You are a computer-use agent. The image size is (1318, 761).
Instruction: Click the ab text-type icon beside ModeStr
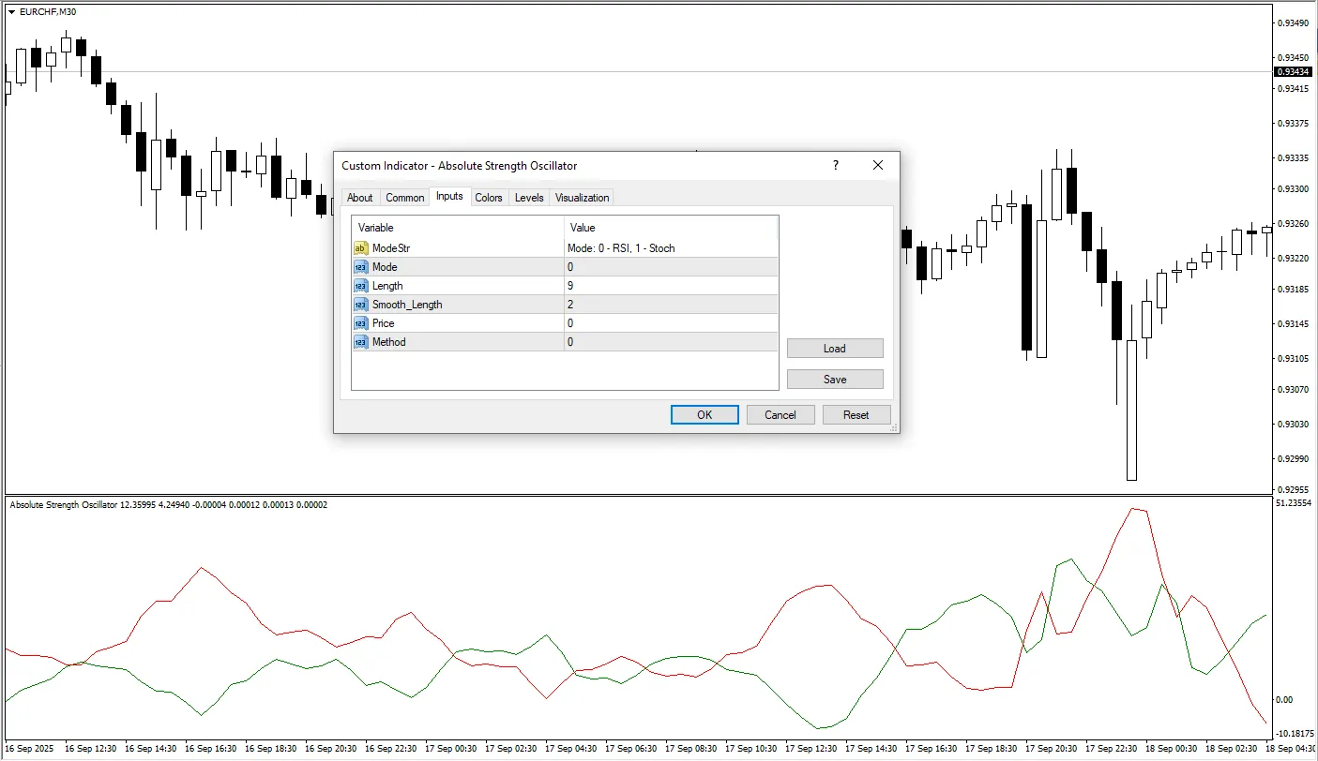(361, 247)
